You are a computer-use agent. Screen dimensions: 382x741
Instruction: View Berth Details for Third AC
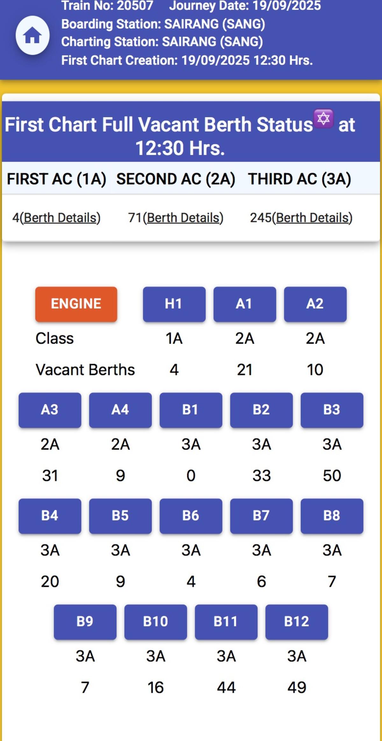pyautogui.click(x=314, y=218)
